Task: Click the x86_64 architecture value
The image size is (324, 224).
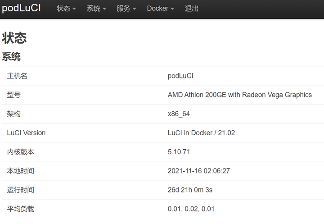Action: (x=179, y=114)
